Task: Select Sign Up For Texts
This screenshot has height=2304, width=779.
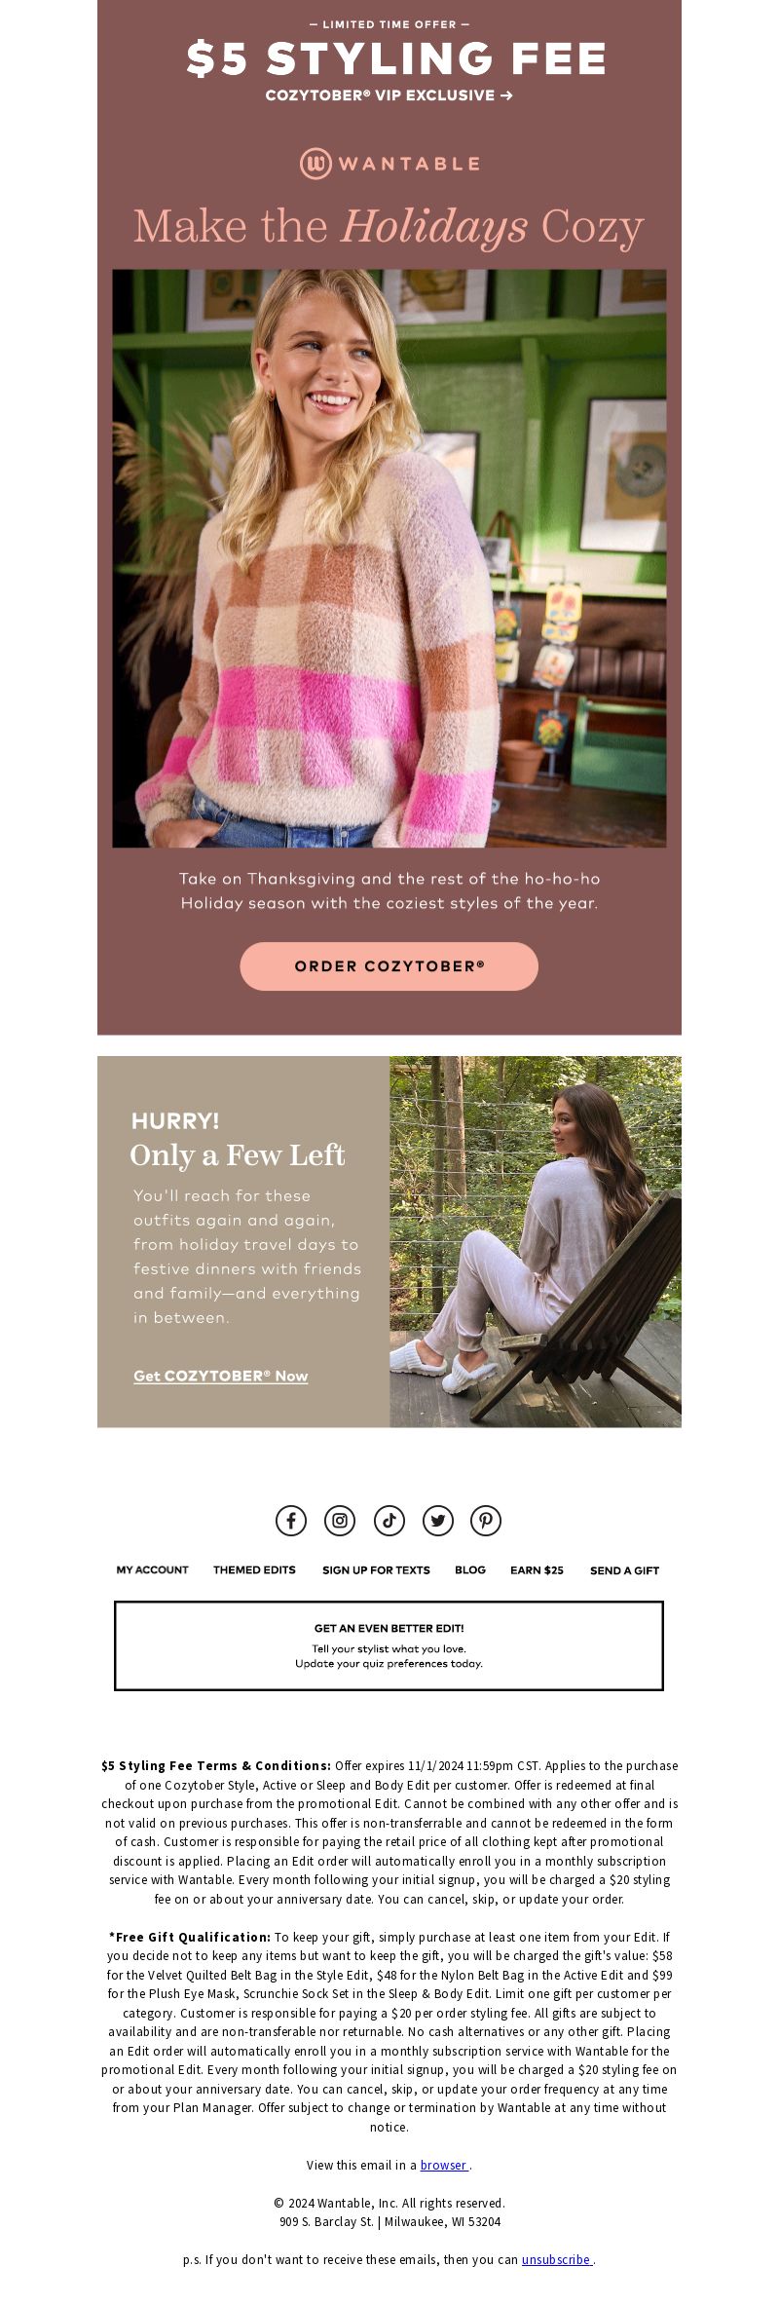Action: tap(376, 1569)
